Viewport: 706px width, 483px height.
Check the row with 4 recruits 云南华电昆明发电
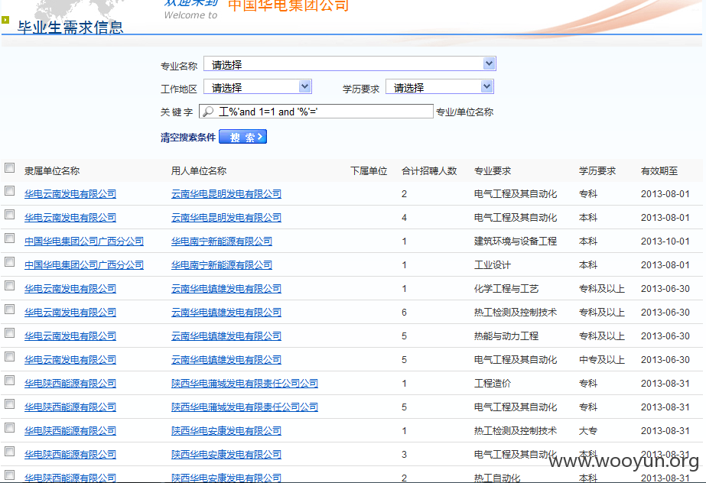pyautogui.click(x=9, y=215)
